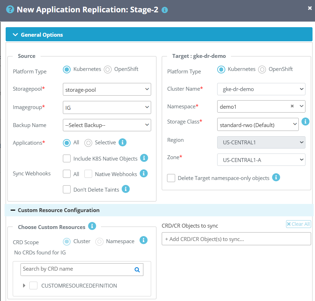
Task: Click the info icon beside the Stage-2 title
Action: click(165, 10)
